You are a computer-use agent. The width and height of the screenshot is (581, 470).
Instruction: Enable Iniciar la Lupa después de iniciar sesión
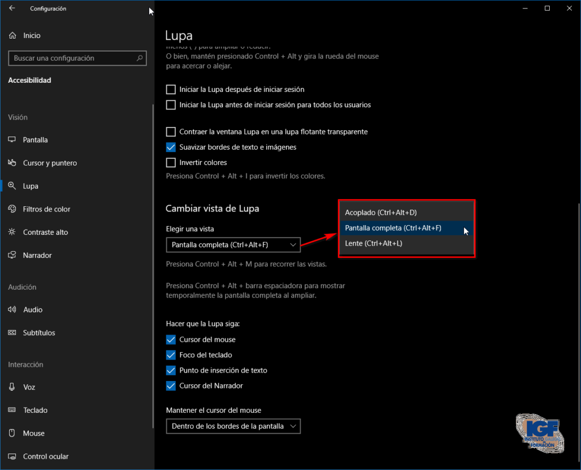pyautogui.click(x=171, y=89)
